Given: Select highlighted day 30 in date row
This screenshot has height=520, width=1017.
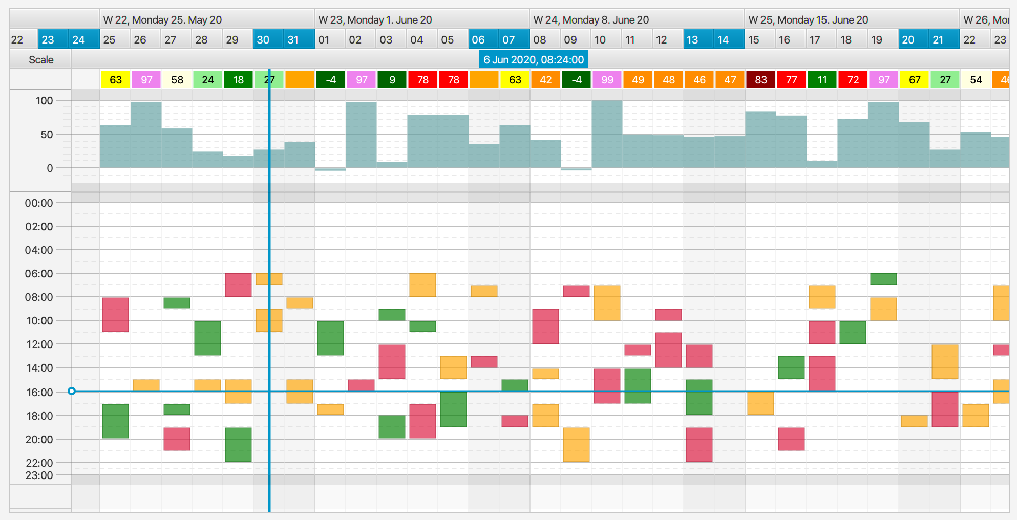Looking at the screenshot, I should pyautogui.click(x=263, y=40).
